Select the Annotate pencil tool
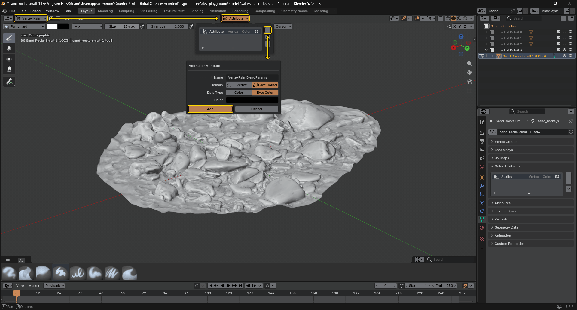This screenshot has height=310, width=577. click(x=9, y=81)
